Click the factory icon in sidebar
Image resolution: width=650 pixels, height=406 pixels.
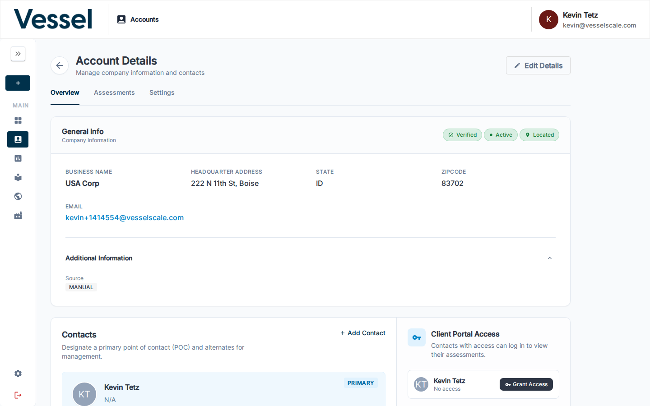pos(18,216)
